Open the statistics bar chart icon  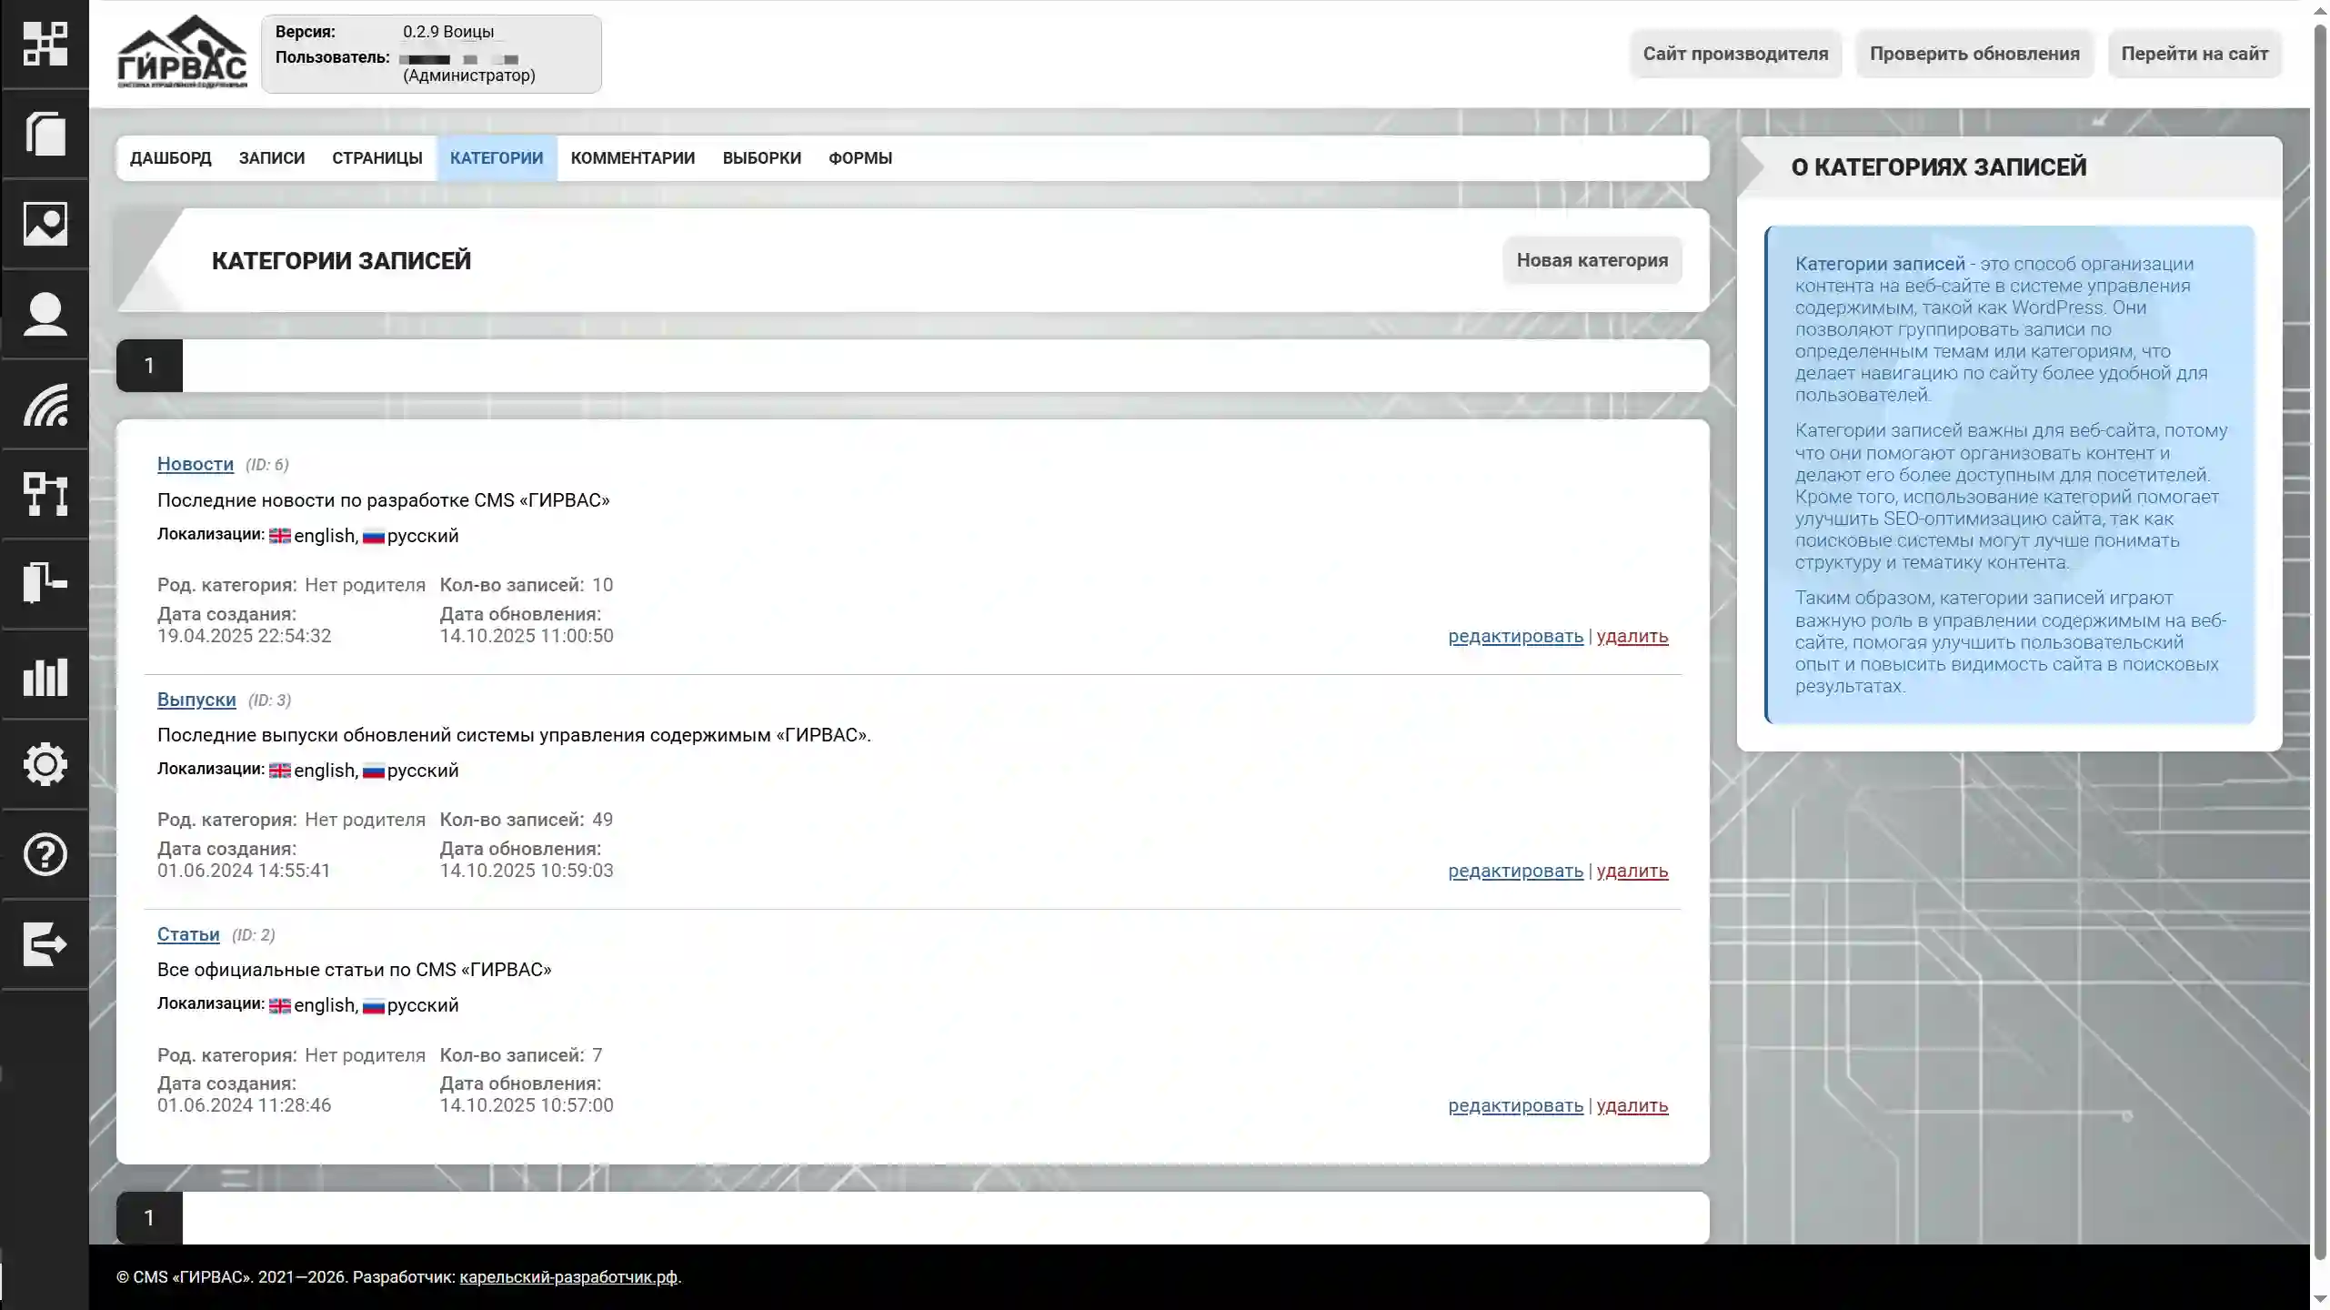click(45, 675)
